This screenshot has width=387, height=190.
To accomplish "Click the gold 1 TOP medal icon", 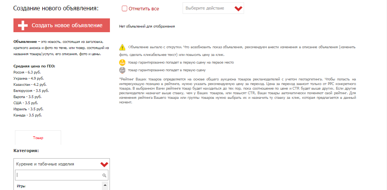I will pos(122,62).
